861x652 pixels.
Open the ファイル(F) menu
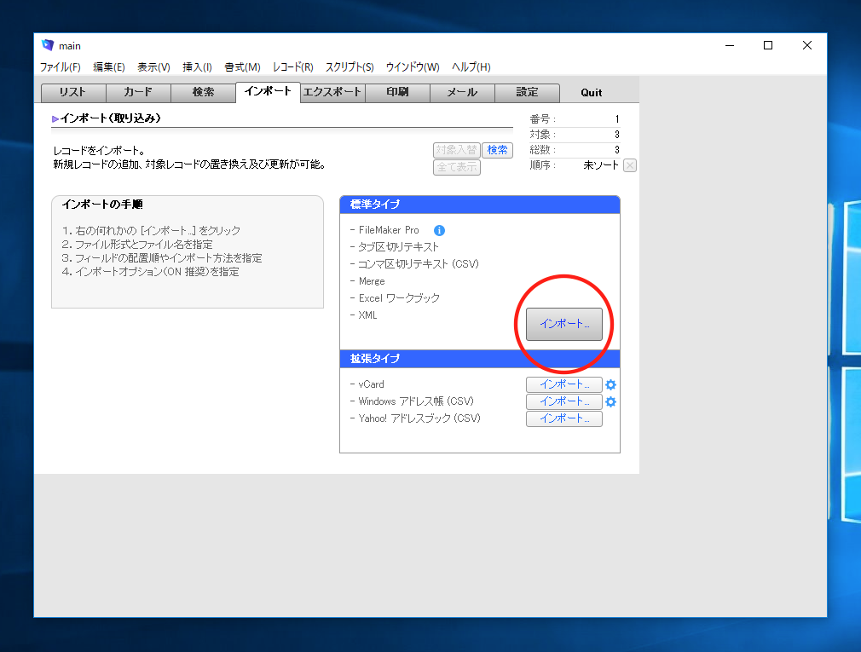[x=61, y=67]
